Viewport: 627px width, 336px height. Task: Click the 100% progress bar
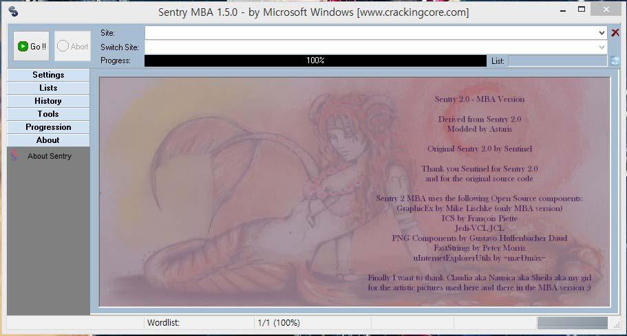point(315,60)
